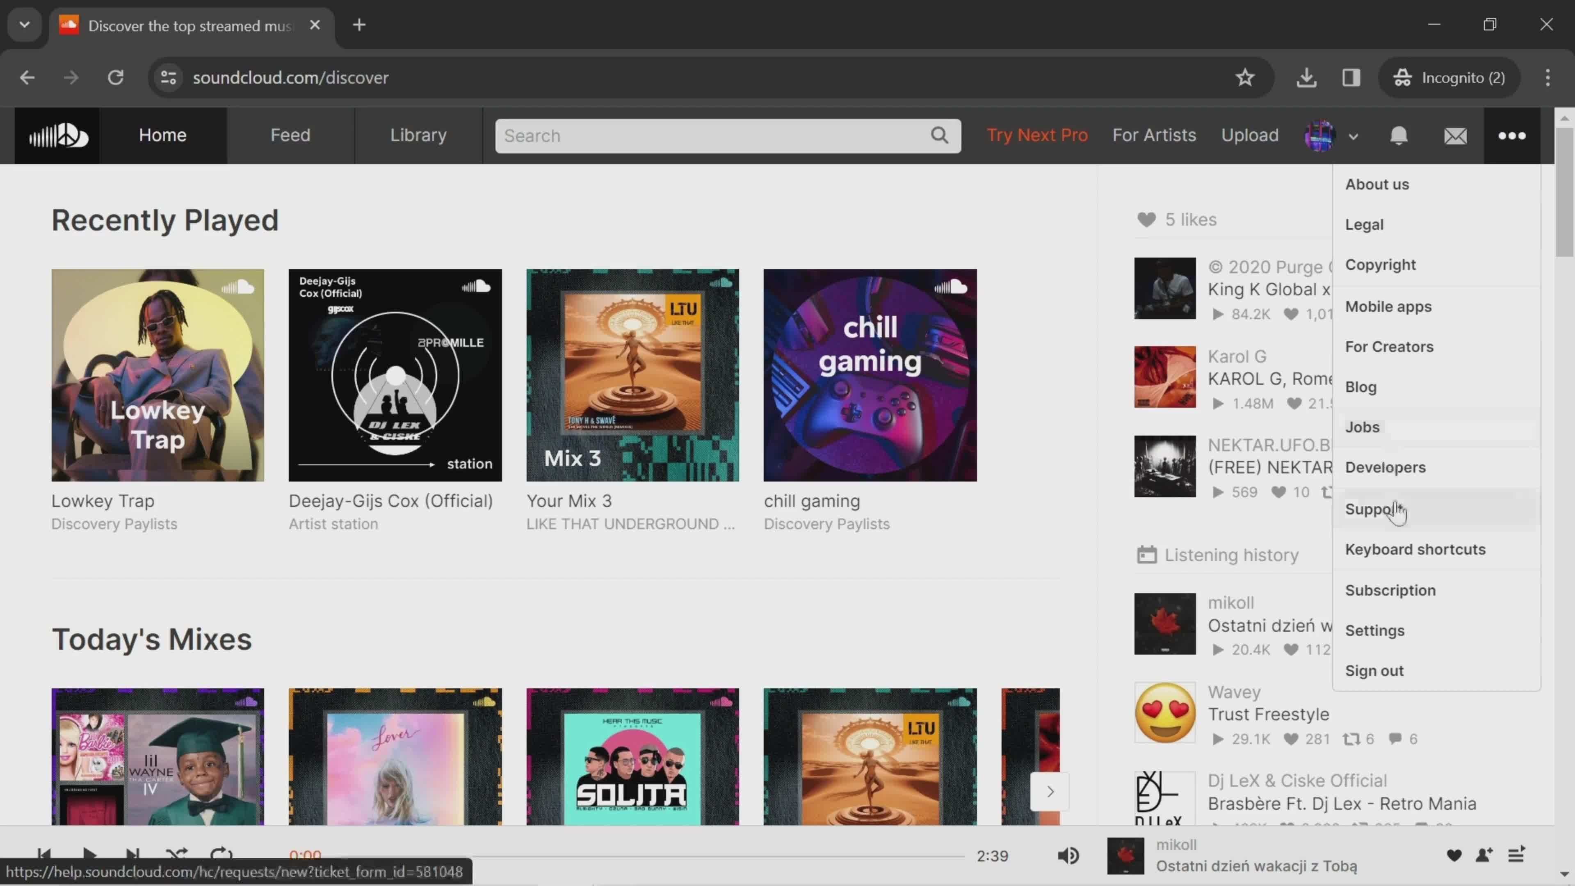Open Listening history section link
Image resolution: width=1575 pixels, height=886 pixels.
click(x=1217, y=555)
